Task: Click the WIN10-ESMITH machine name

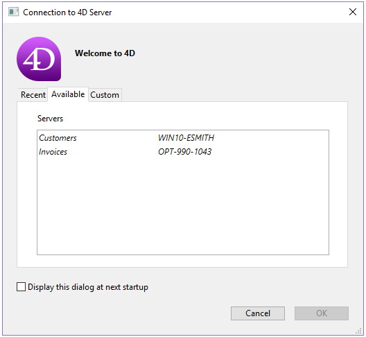Action: 186,138
